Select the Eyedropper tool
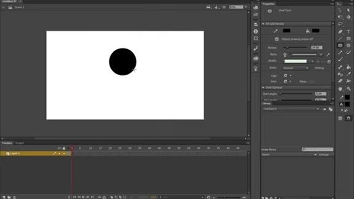The image size is (354, 199). click(348, 74)
